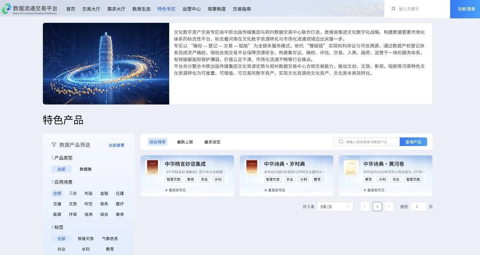Select the 水利 tag in filter panel
The height and width of the screenshot is (255, 480).
85,249
